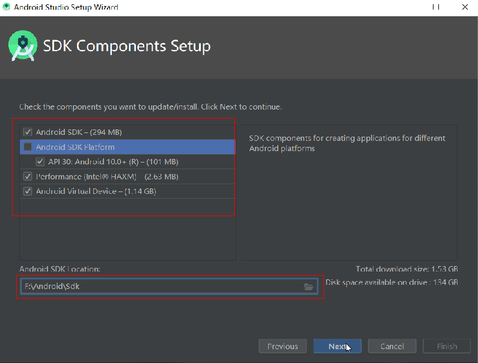478x363 pixels.
Task: Select the Android Virtual Device row label
Action: pos(96,191)
